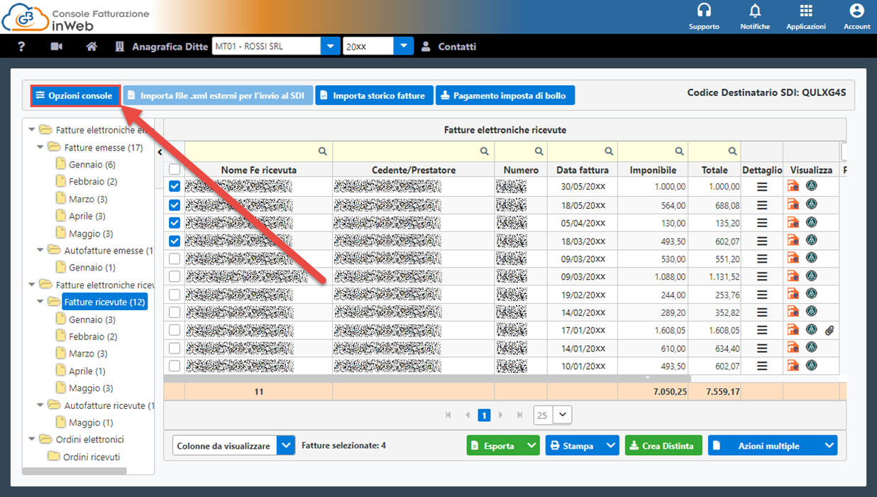This screenshot has width=877, height=497.
Task: Collapse the tree panel with the side arrow
Action: pyautogui.click(x=160, y=151)
